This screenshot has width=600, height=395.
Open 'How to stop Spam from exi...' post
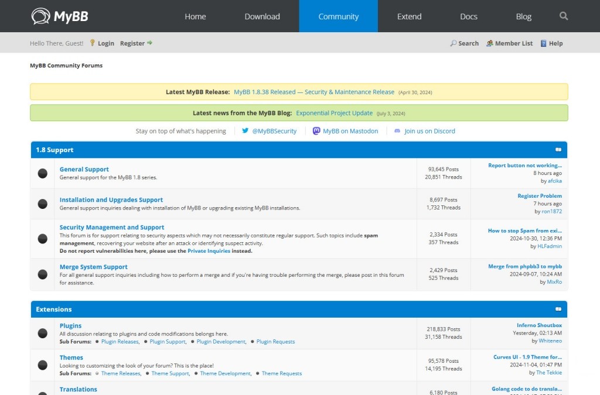525,231
